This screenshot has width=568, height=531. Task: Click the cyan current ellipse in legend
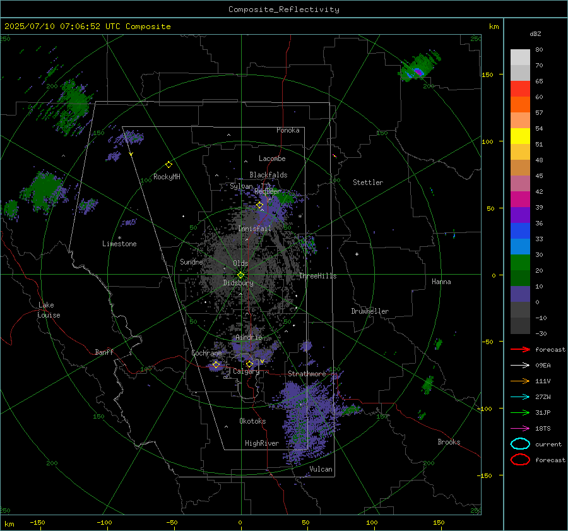[x=520, y=444]
